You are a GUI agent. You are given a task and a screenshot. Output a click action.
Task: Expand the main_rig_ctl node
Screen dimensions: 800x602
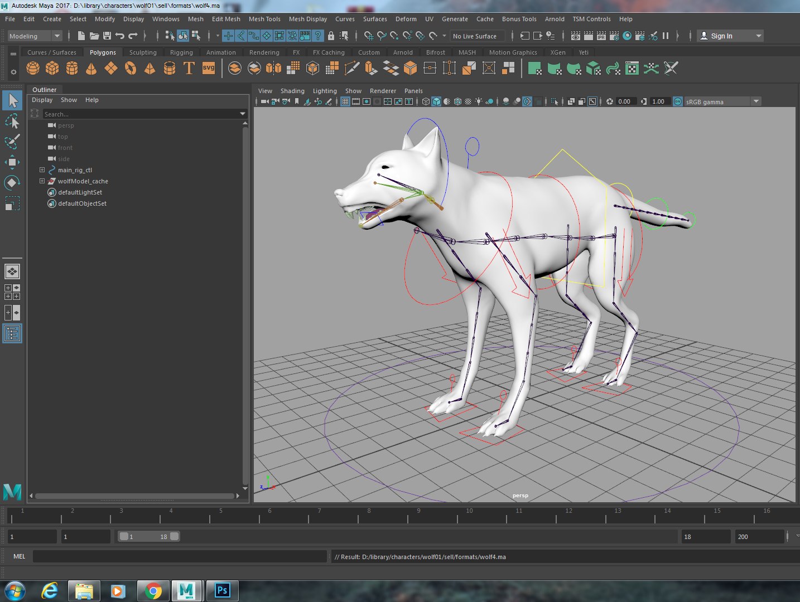(x=42, y=170)
